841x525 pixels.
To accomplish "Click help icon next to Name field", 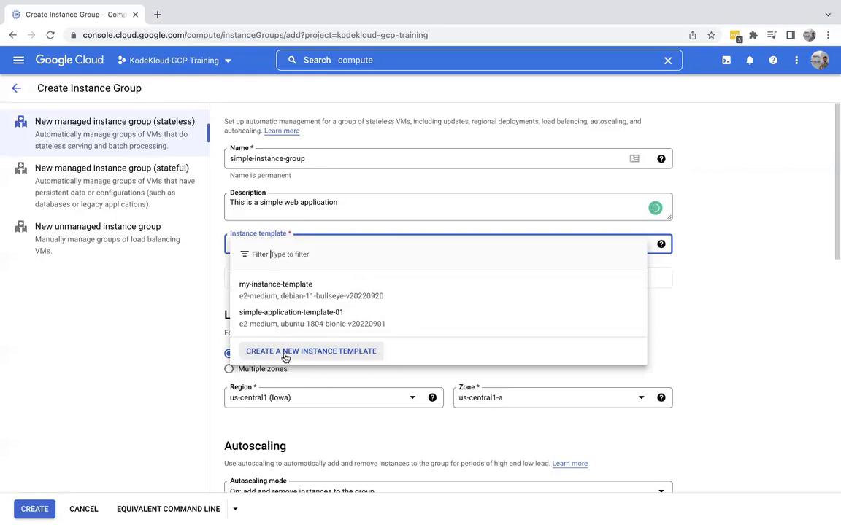I will click(661, 159).
